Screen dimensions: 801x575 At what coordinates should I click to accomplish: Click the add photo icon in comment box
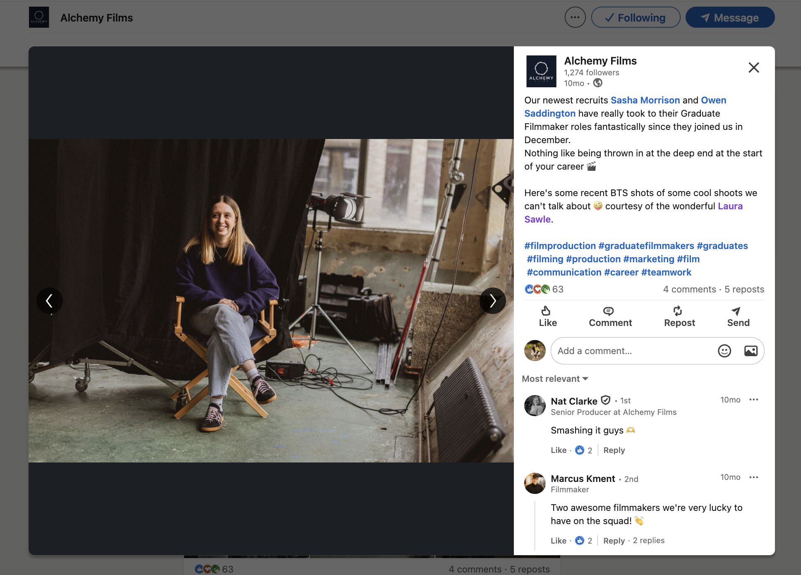tap(751, 351)
